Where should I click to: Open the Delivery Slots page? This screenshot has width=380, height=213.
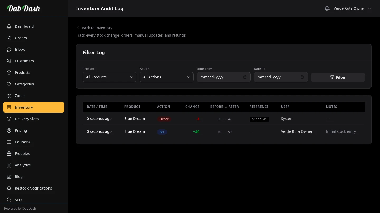(x=26, y=119)
